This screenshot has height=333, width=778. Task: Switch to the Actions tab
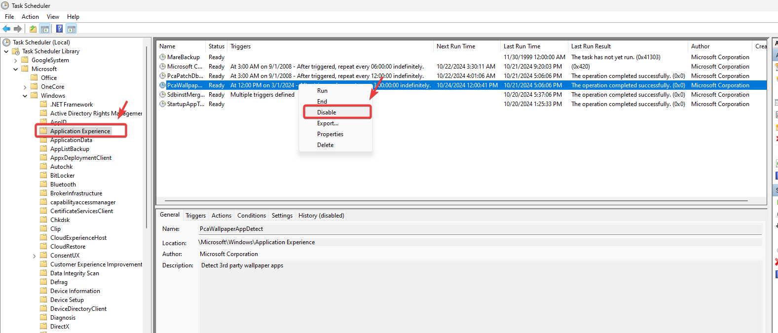tap(222, 216)
